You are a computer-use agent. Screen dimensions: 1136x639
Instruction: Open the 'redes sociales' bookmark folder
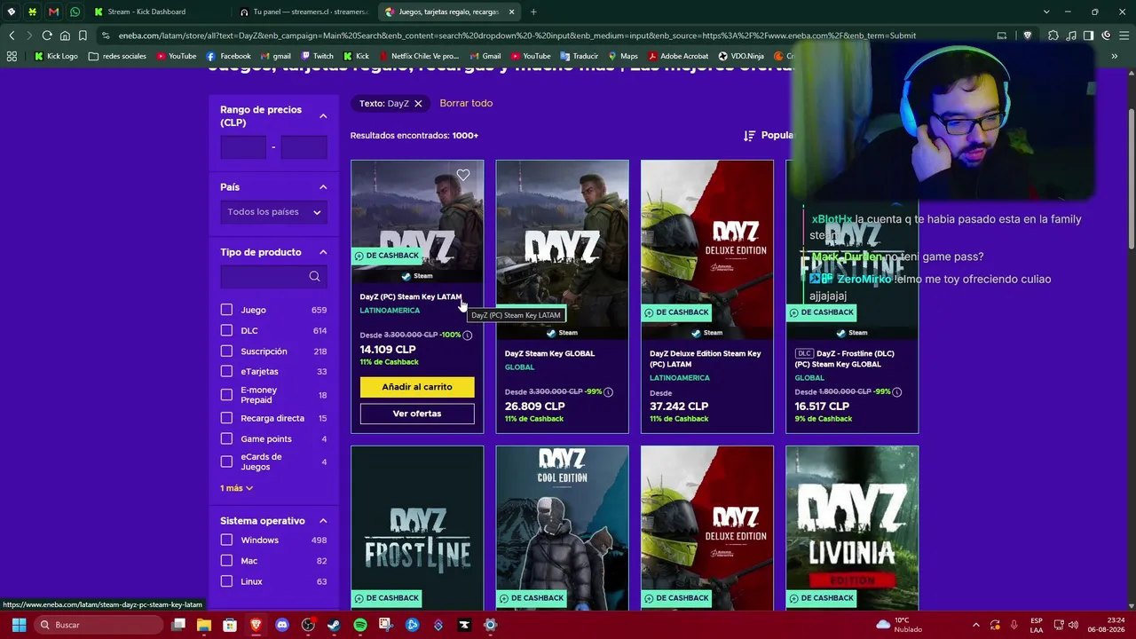[117, 56]
